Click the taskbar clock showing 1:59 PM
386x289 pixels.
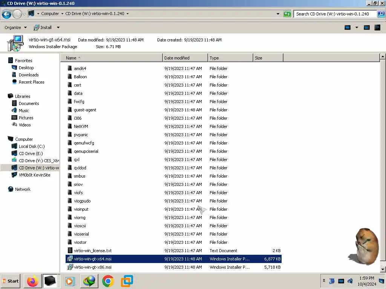[366, 281]
